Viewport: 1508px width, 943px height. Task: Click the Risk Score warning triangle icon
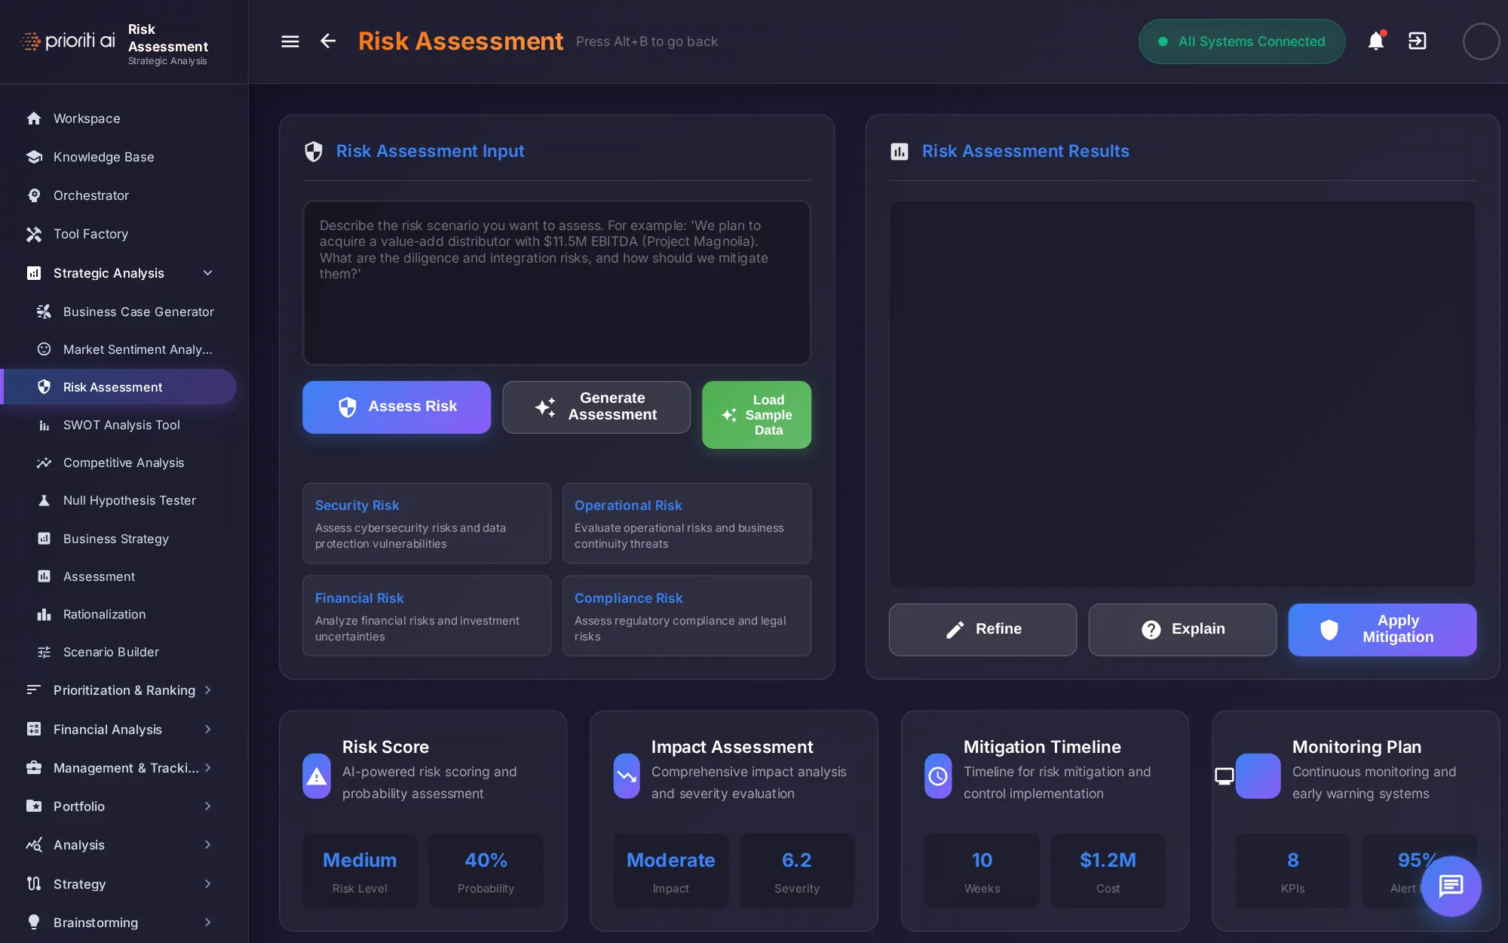(317, 776)
